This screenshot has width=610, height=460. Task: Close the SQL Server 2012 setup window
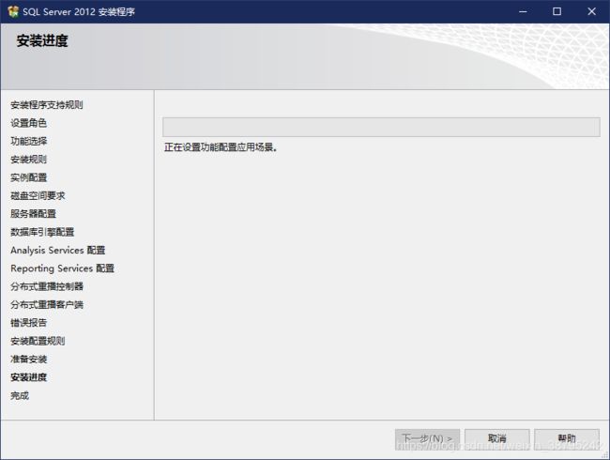(x=592, y=11)
